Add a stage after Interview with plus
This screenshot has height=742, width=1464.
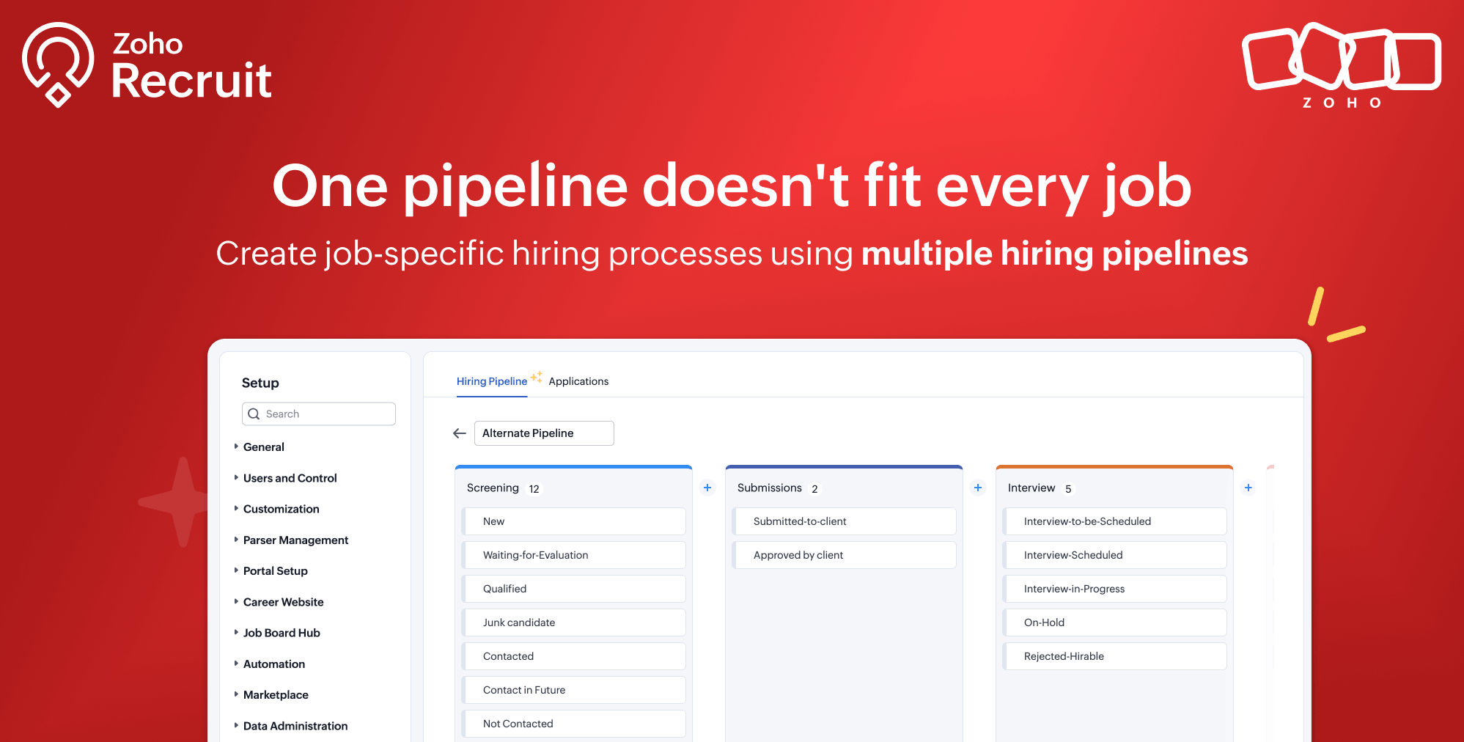[1248, 488]
